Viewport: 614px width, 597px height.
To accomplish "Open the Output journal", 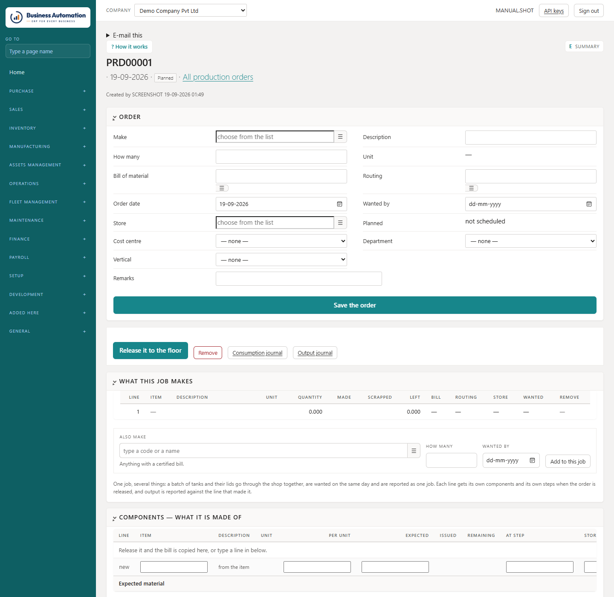I will pyautogui.click(x=315, y=353).
